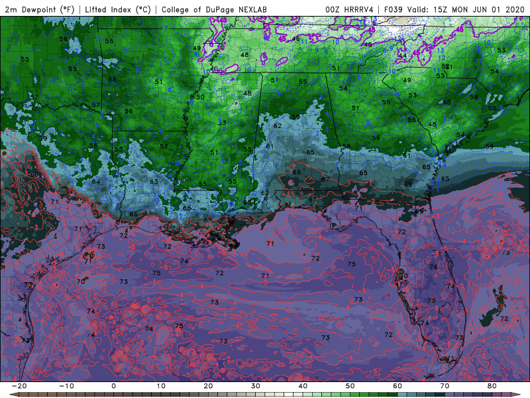Click the '50' colorbar scale label

(350, 386)
